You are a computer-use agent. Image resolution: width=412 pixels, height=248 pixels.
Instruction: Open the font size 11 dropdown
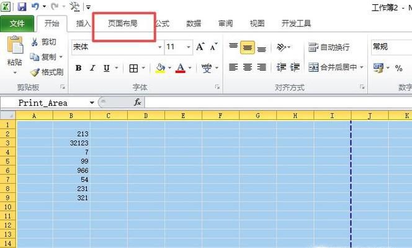click(x=189, y=47)
